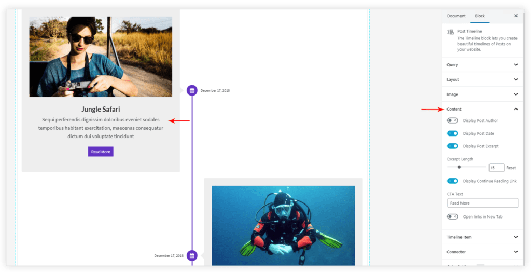531x272 pixels.
Task: Select the Block tab
Action: [480, 16]
